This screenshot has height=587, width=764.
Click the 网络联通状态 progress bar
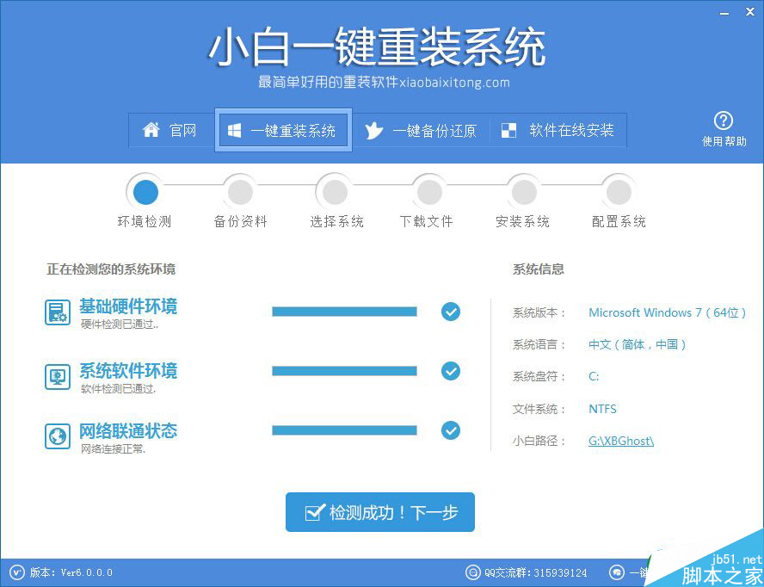coord(344,430)
